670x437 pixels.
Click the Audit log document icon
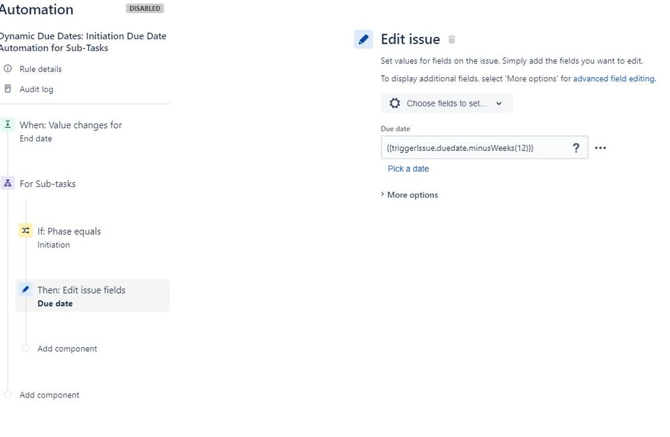pyautogui.click(x=7, y=88)
